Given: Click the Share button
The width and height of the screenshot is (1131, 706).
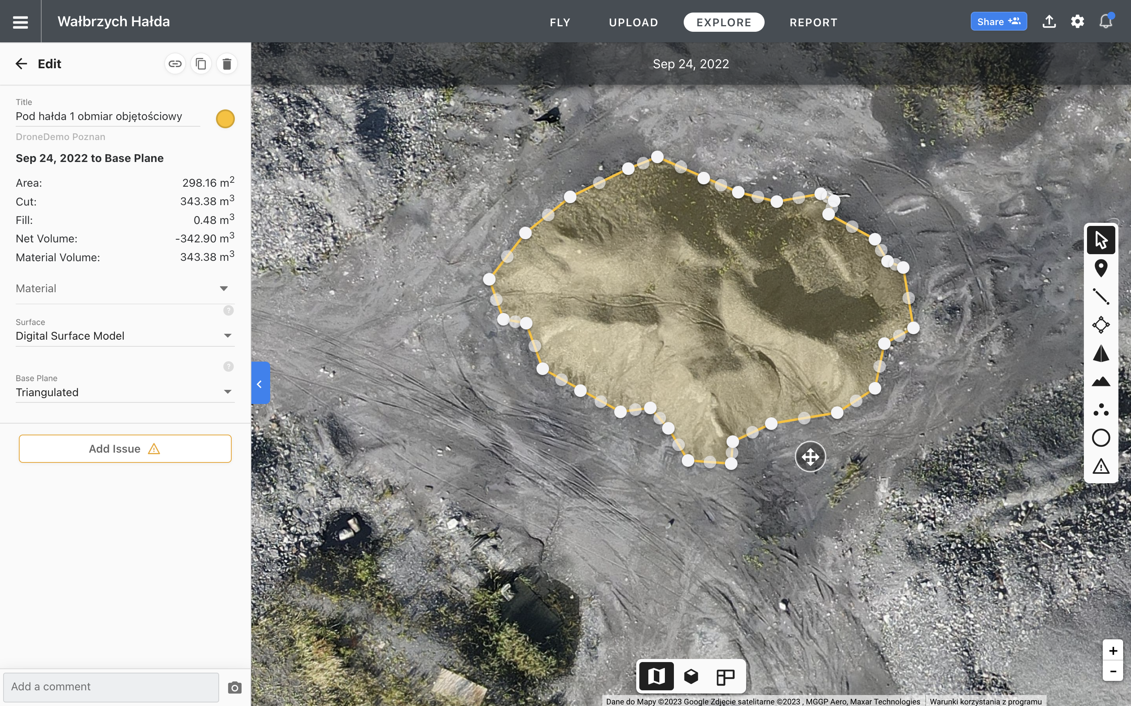Looking at the screenshot, I should pos(998,22).
